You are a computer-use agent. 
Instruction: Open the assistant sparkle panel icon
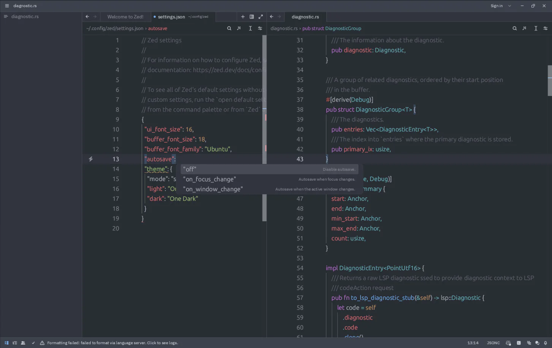coord(529,343)
